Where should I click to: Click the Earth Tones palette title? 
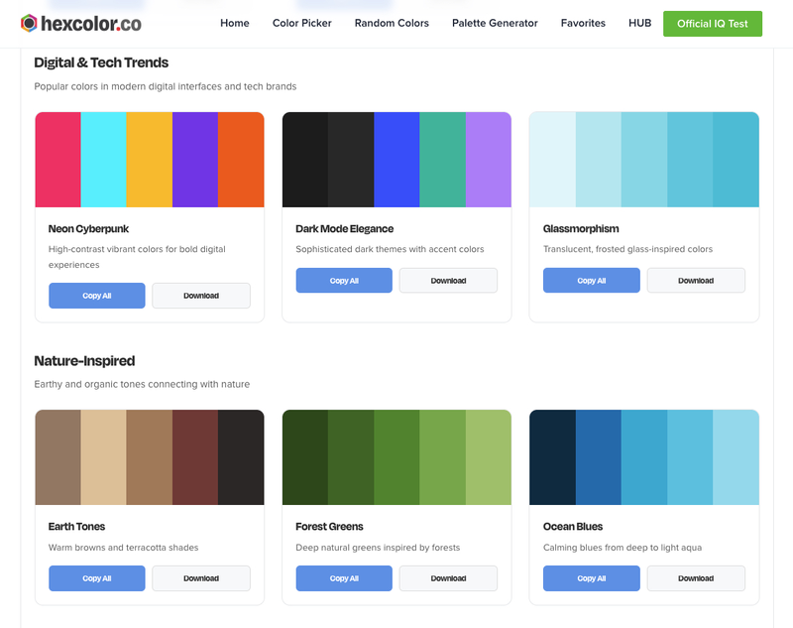coord(76,527)
